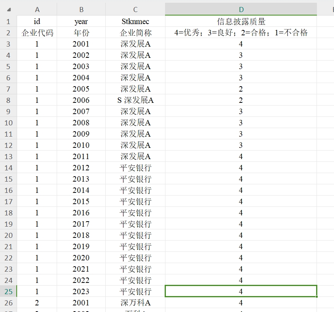The image size is (334, 312).
Task: Click '深发展A' in the 2001 row
Action: (x=135, y=44)
